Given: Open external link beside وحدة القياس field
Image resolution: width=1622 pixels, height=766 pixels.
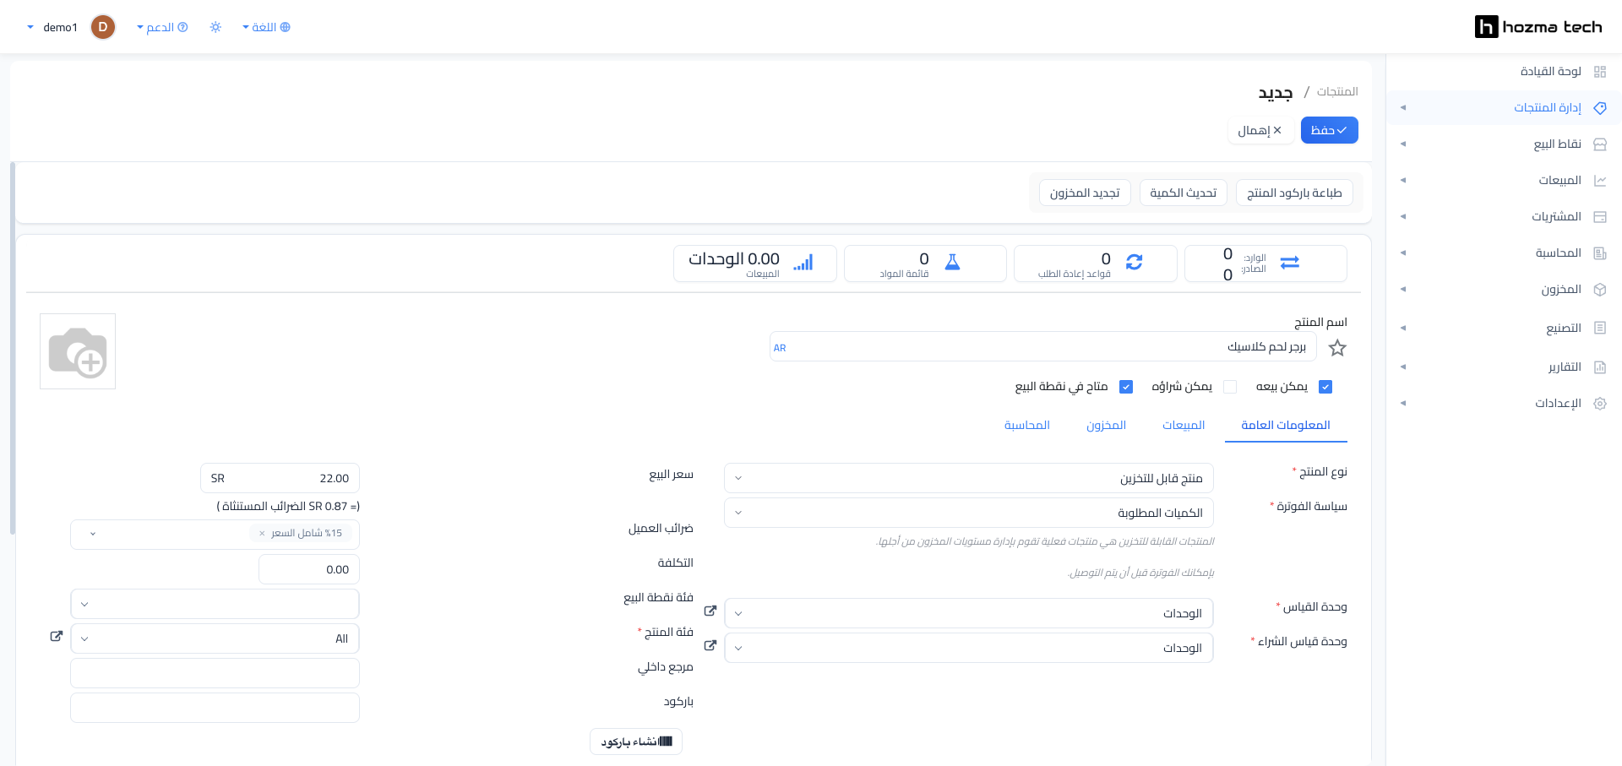Looking at the screenshot, I should click(x=710, y=611).
